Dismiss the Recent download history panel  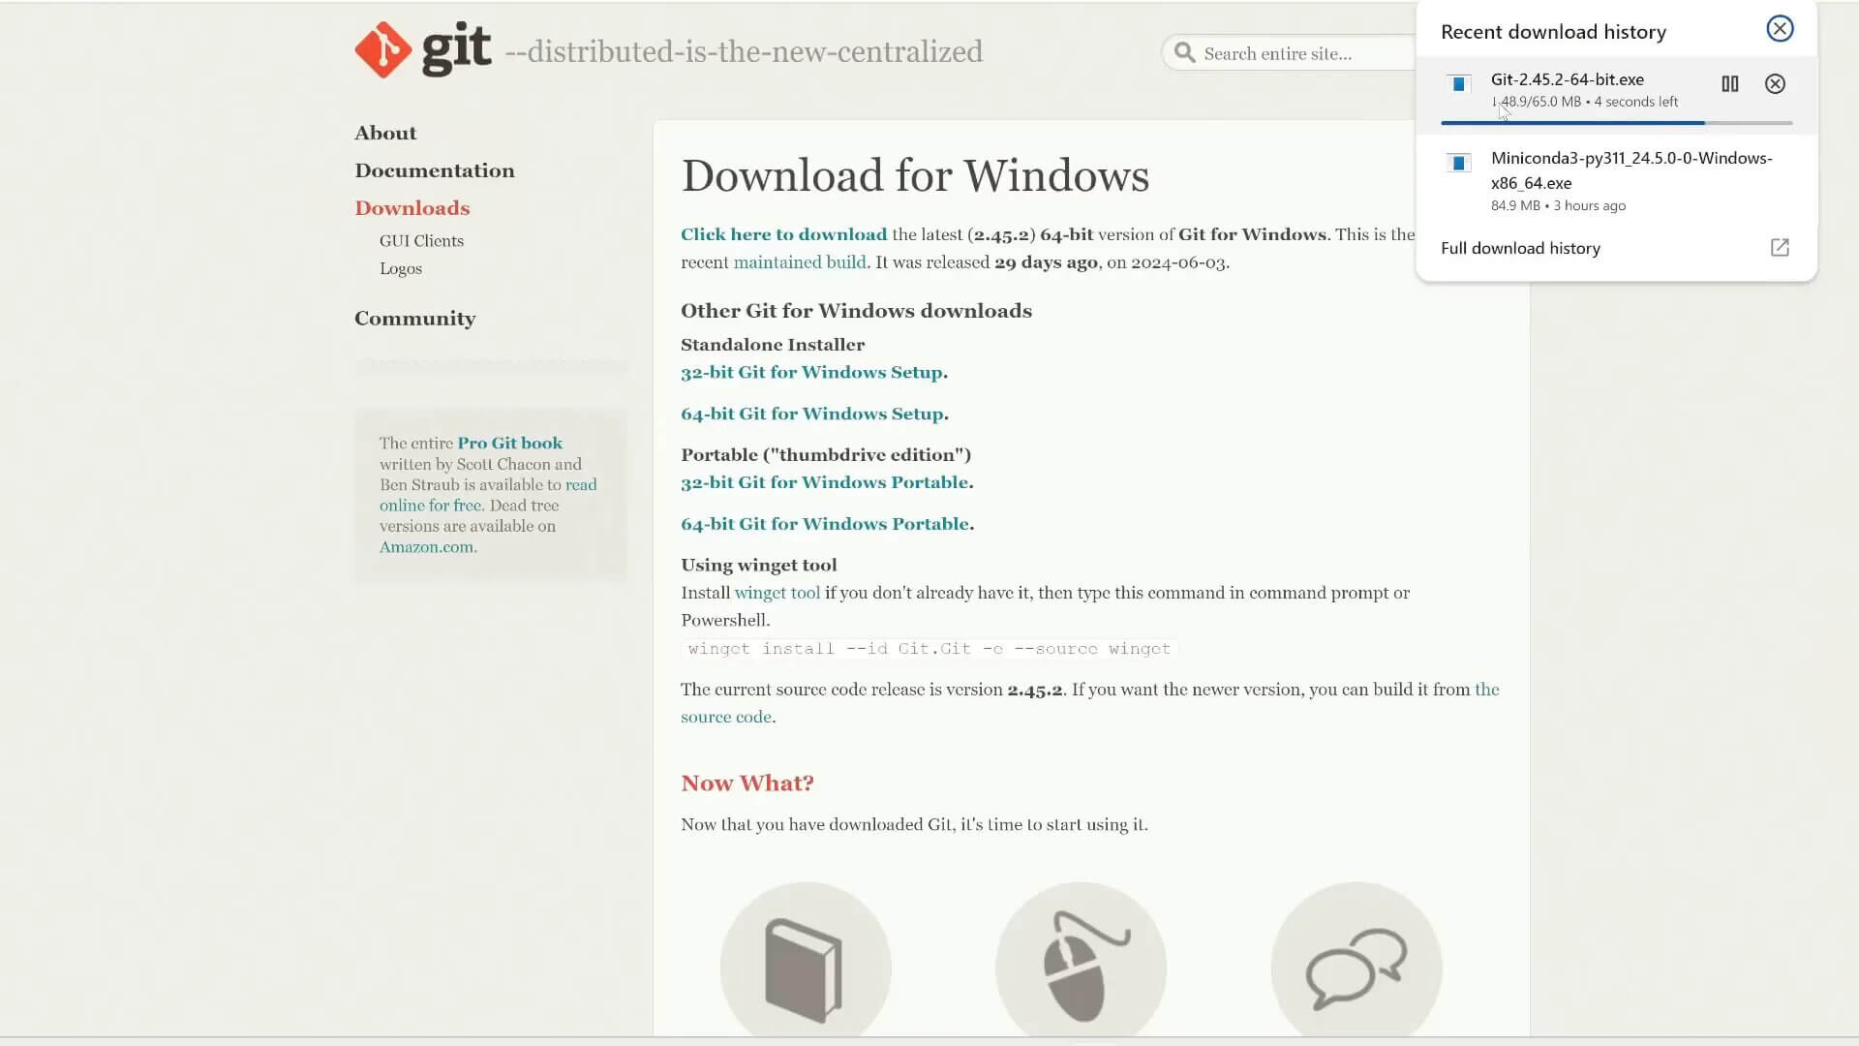coord(1780,28)
